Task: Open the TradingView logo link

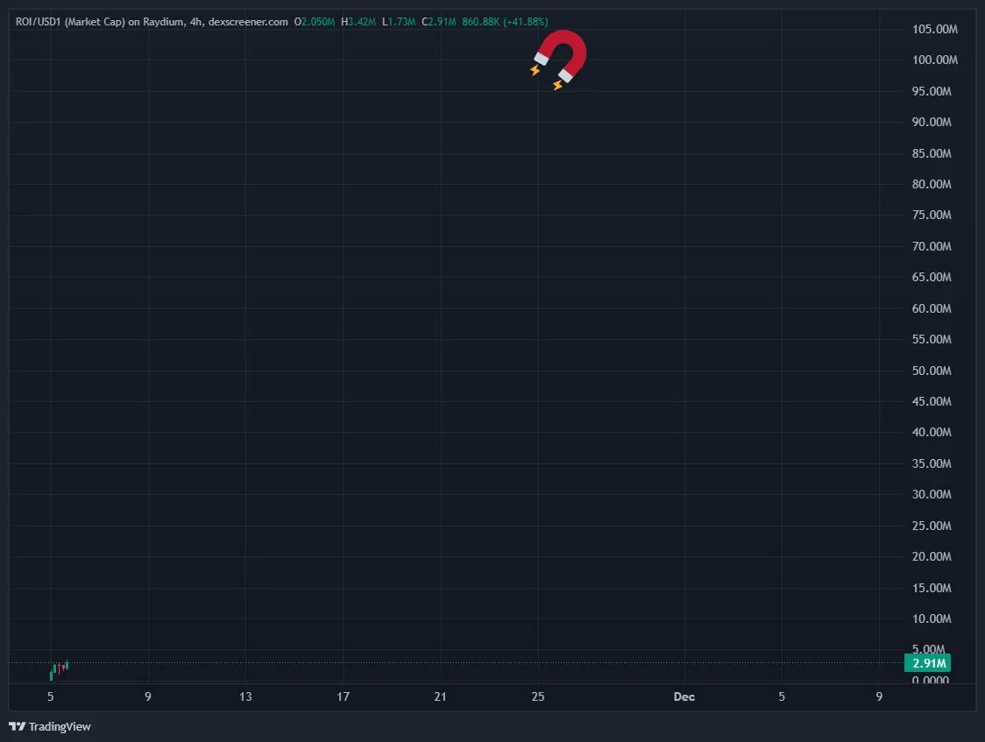Action: point(50,726)
